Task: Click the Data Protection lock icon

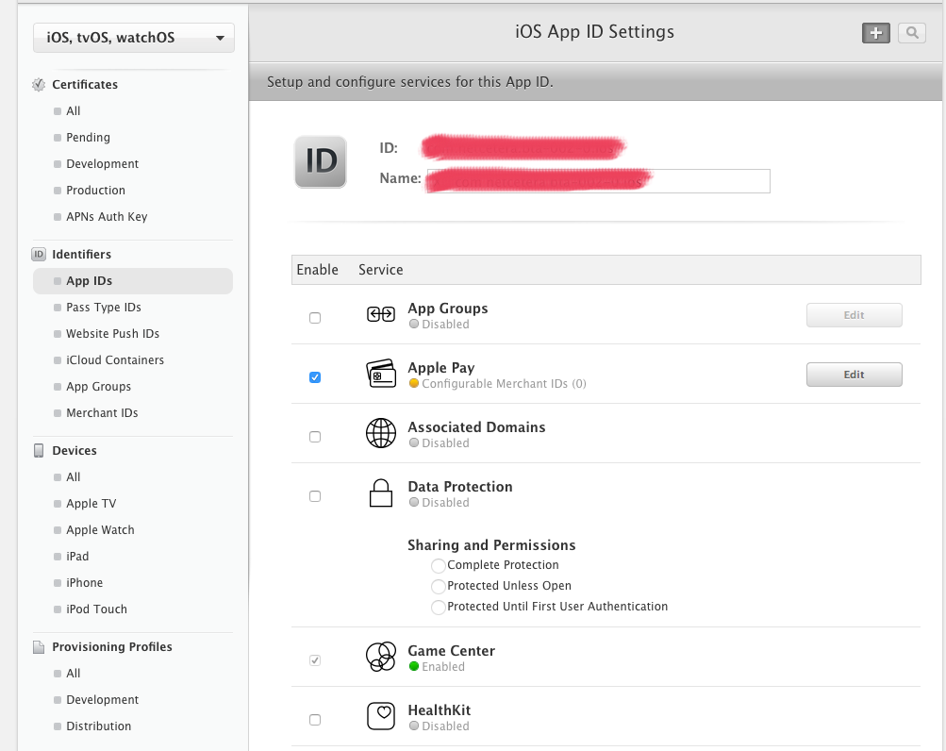Action: point(380,493)
